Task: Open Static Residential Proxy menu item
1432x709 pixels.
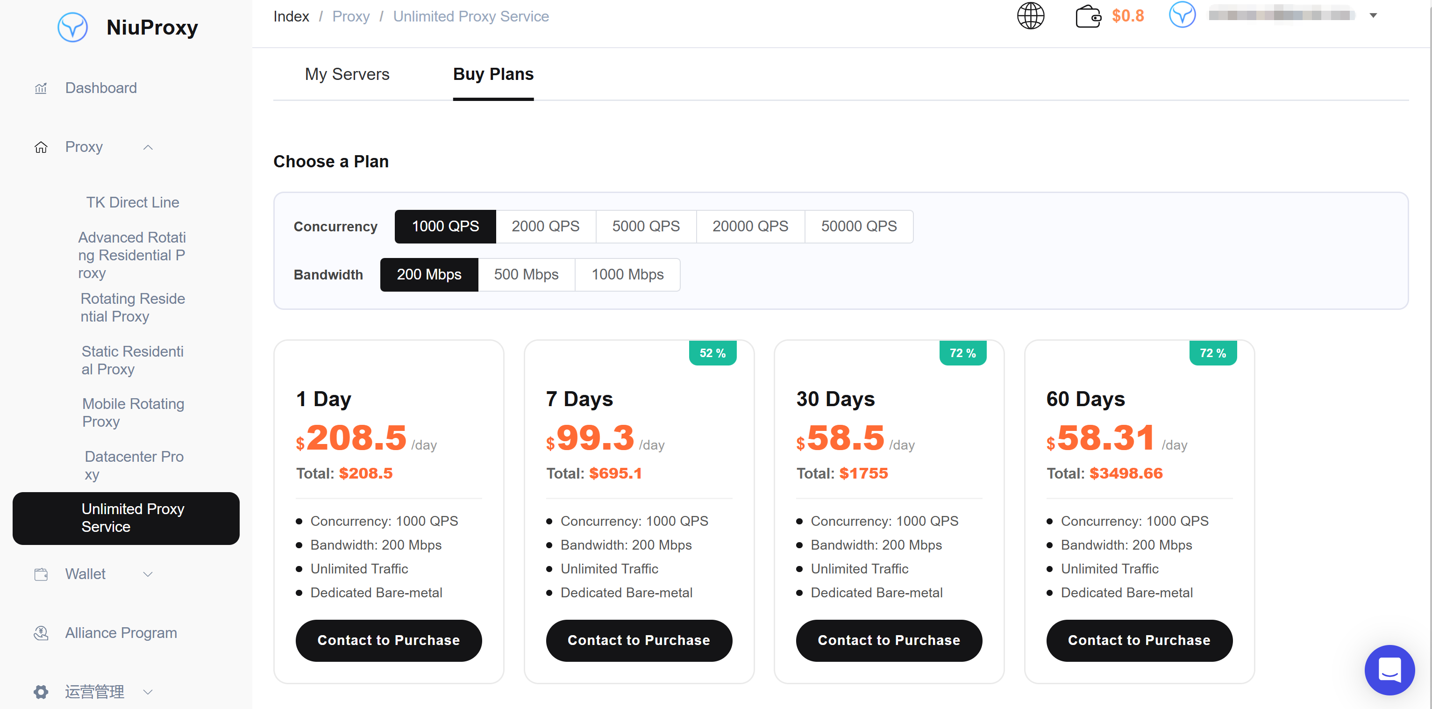Action: 132,360
